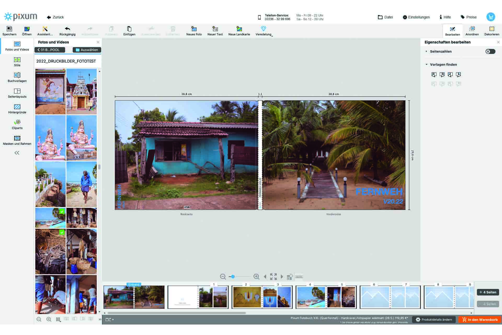Screen dimensions: 502x335
Task: Toggle the Seitenzahlen switch on
Action: tap(490, 52)
